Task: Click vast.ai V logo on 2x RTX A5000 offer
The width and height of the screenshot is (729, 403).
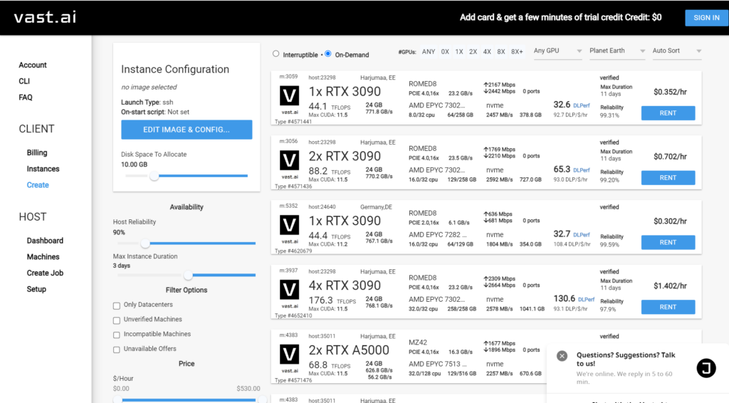Action: (x=289, y=355)
